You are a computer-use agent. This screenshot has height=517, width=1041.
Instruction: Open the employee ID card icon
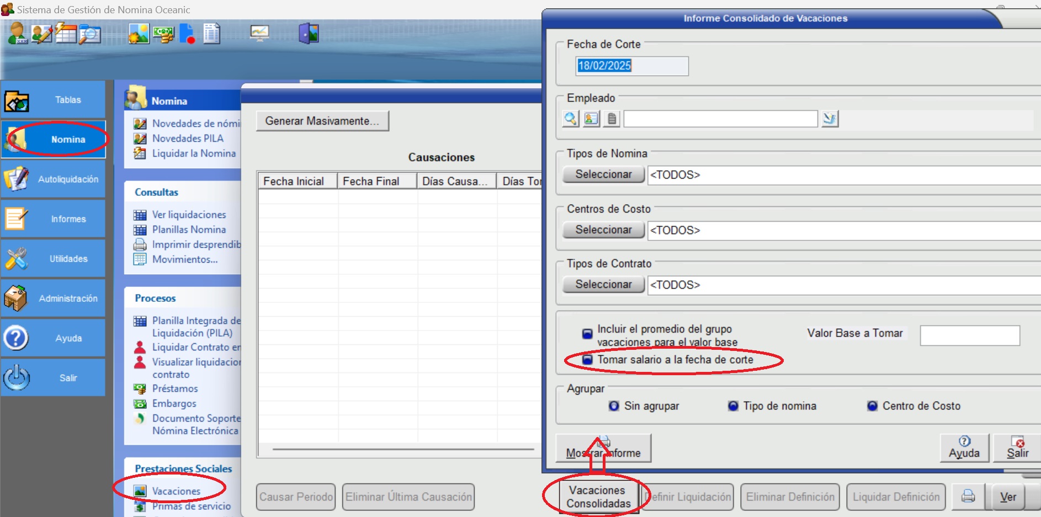[591, 119]
